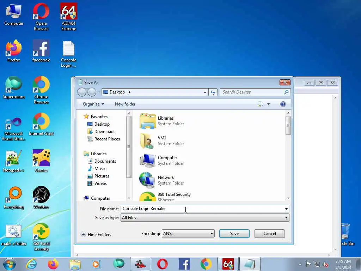This screenshot has height=271, width=361.
Task: Select the make a folder desktop icon
Action: point(14,235)
